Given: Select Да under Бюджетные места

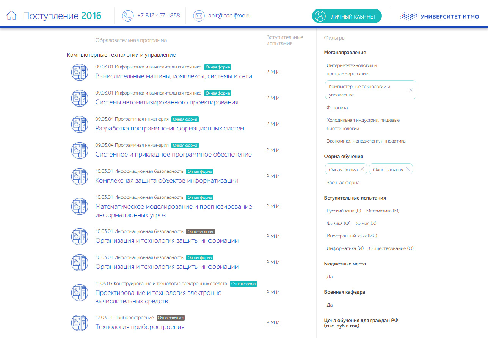Looking at the screenshot, I should 330,277.
